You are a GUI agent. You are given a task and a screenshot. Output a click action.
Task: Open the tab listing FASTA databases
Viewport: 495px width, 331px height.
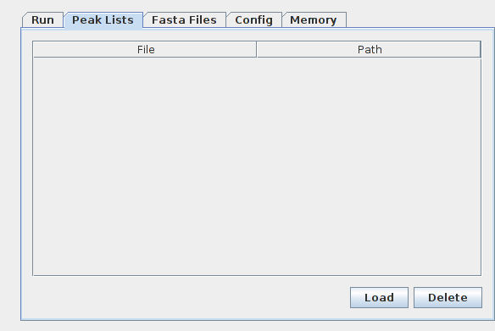(185, 19)
